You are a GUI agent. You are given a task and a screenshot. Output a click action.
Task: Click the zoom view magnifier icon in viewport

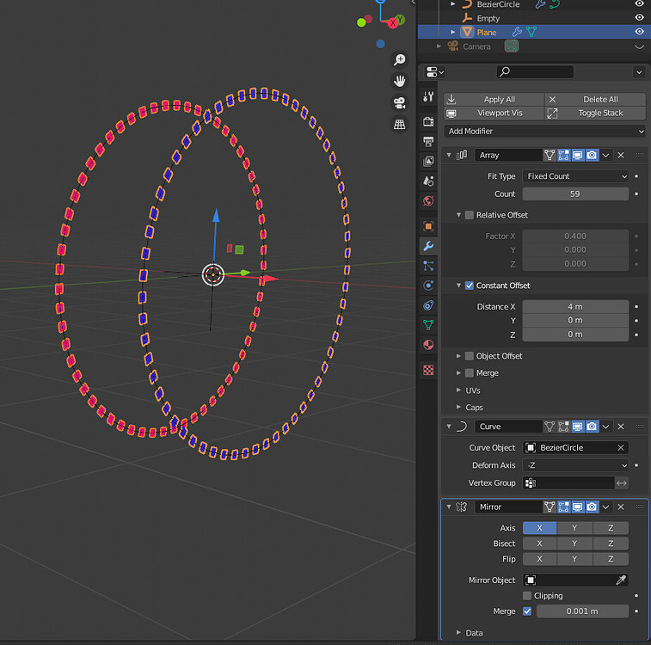click(x=399, y=59)
